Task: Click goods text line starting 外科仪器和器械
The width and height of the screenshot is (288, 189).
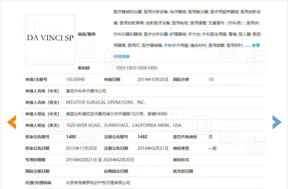Action: (187, 34)
